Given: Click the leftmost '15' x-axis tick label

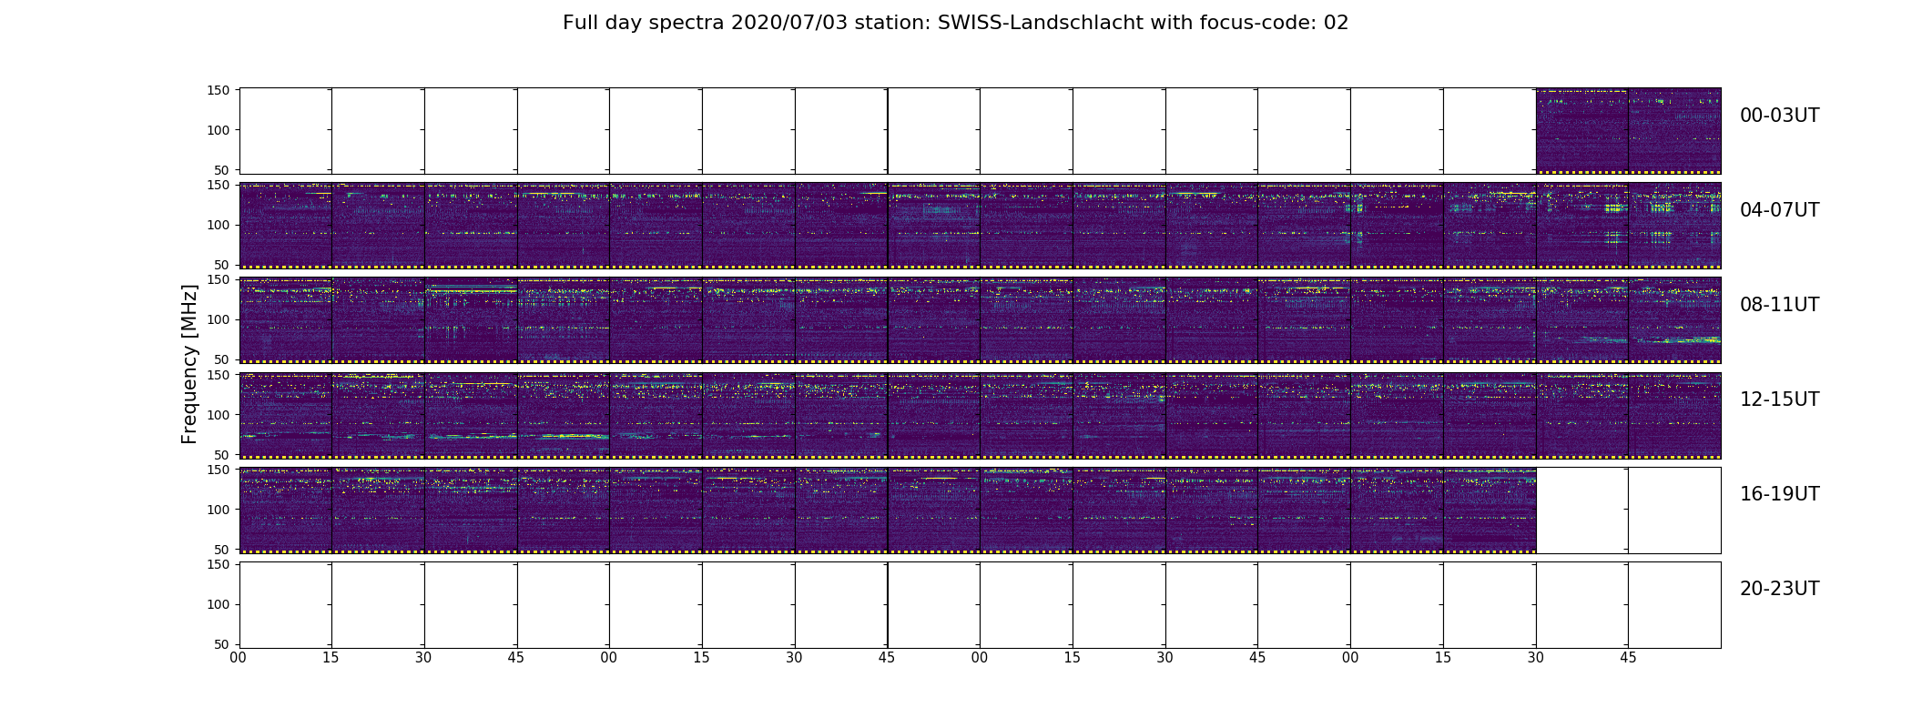Looking at the screenshot, I should 331,658.
